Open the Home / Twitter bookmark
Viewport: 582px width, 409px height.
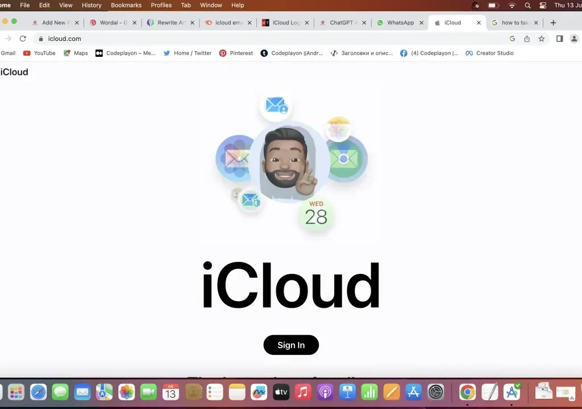188,53
